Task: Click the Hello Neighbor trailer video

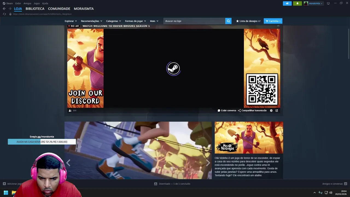Action: click(x=138, y=150)
